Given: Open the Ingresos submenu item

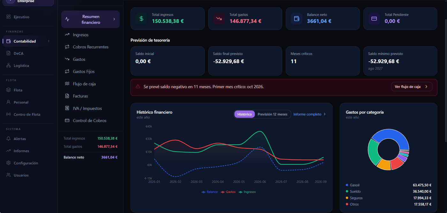Looking at the screenshot, I should point(90,35).
